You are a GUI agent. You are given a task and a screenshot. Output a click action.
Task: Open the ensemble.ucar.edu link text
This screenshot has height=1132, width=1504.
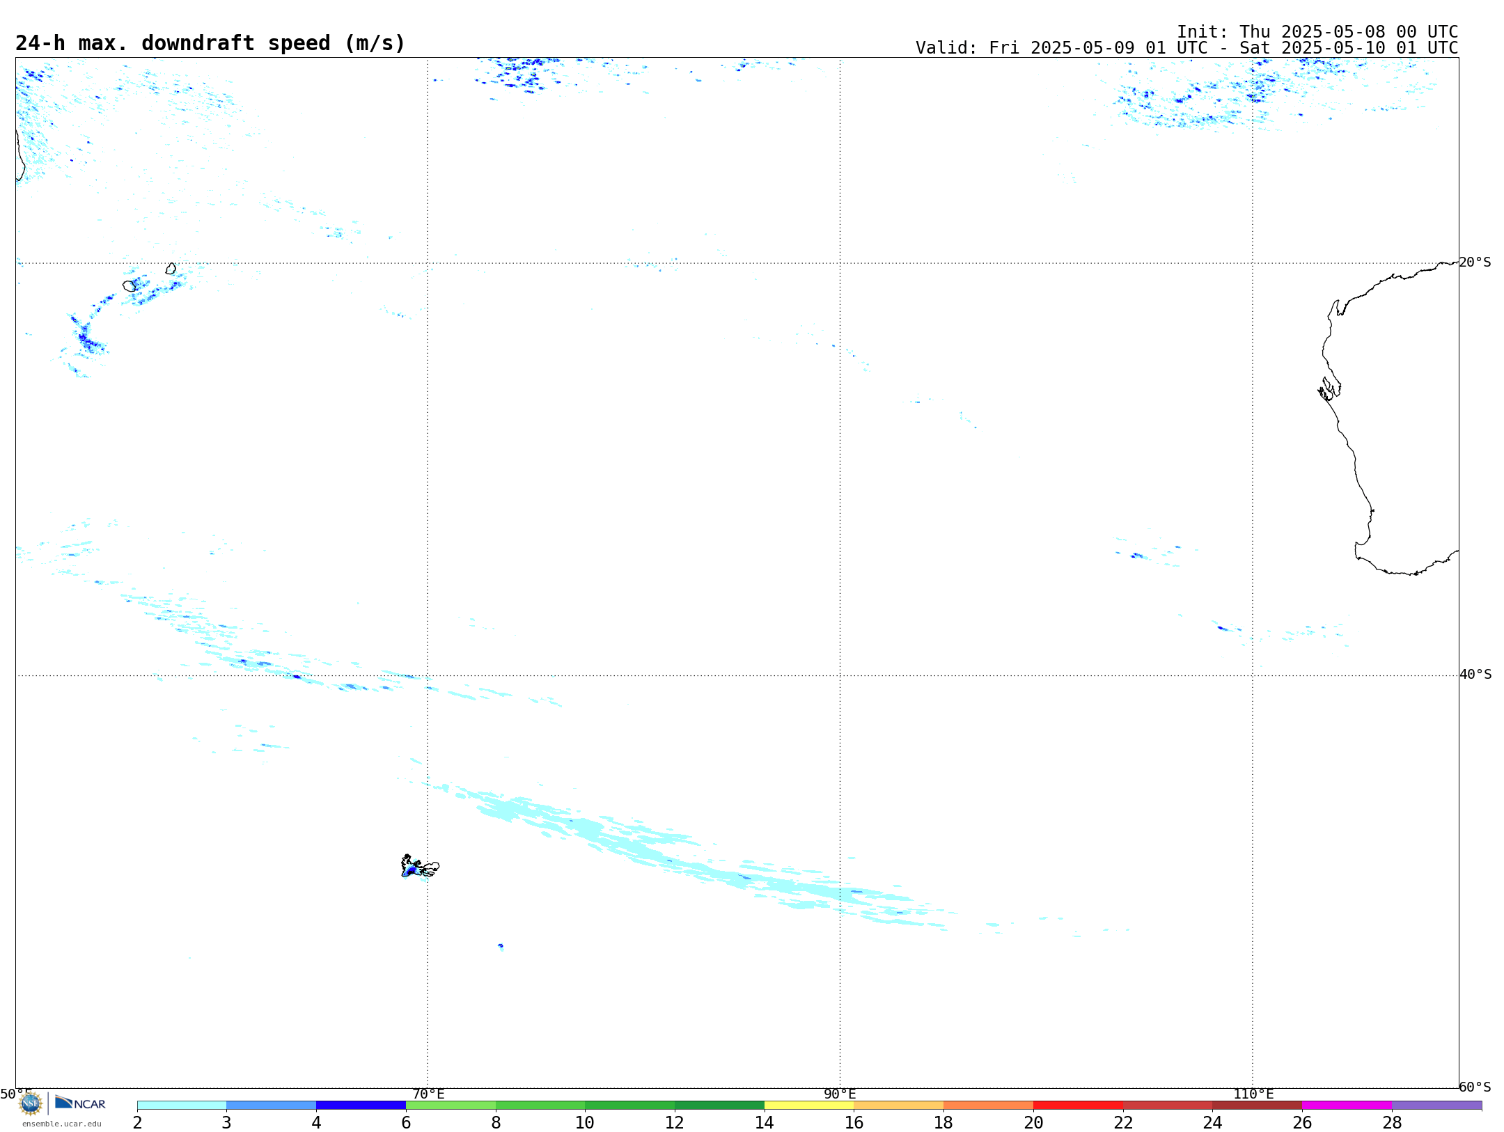click(x=62, y=1124)
